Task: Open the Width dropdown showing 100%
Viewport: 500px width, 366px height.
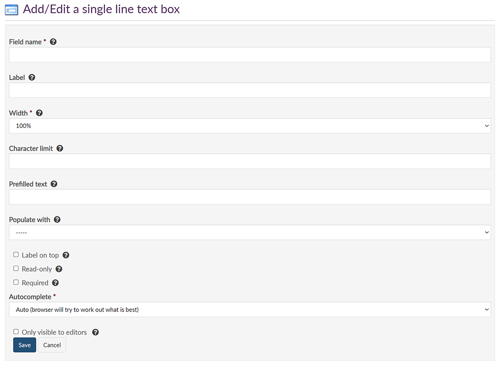Action: (x=250, y=126)
